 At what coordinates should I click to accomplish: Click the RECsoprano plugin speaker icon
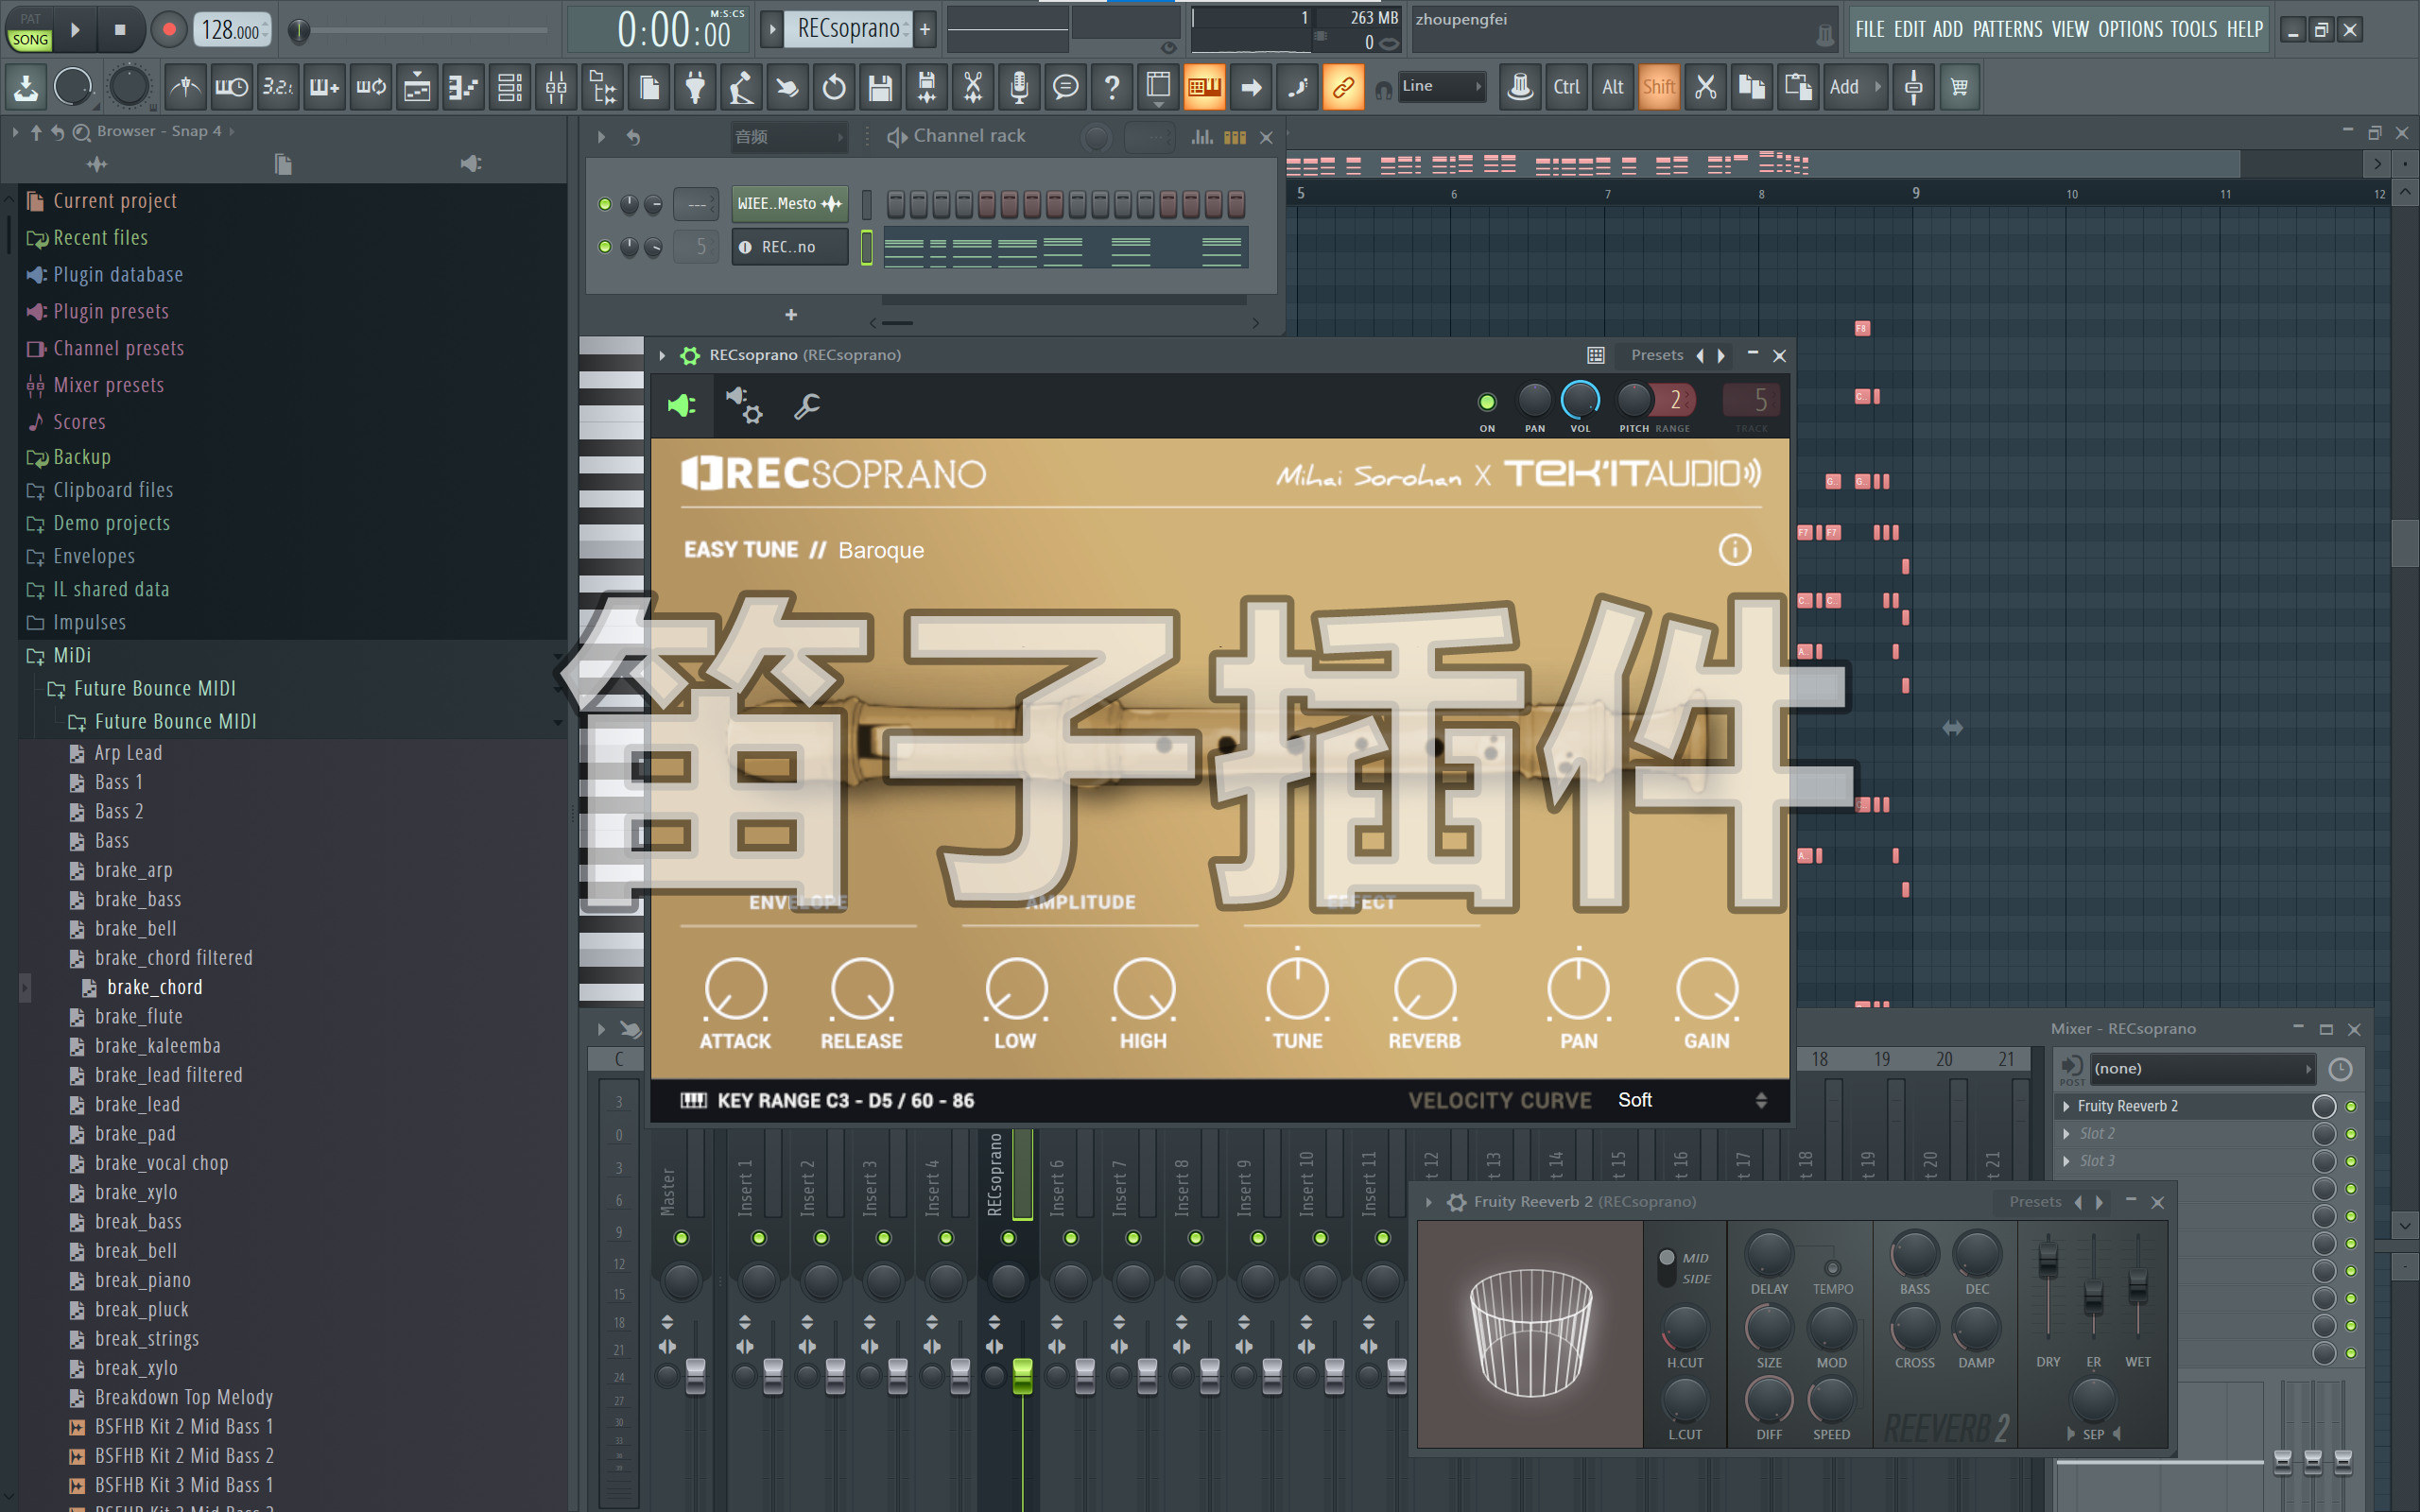coord(682,405)
